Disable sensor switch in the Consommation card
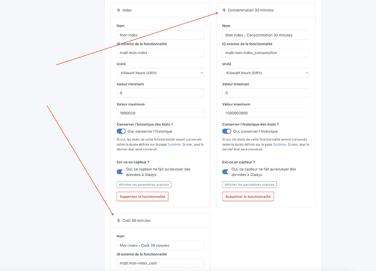This screenshot has width=376, height=271. (226, 172)
